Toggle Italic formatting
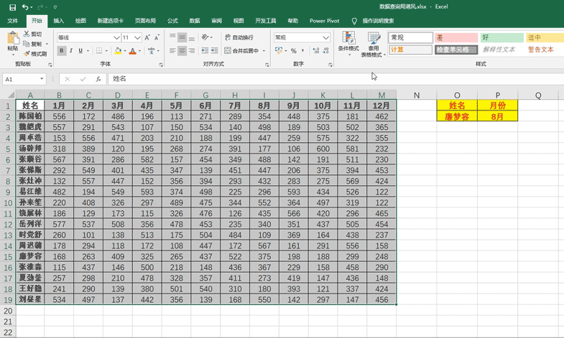Viewport: 564px width, 338px height. click(x=71, y=51)
